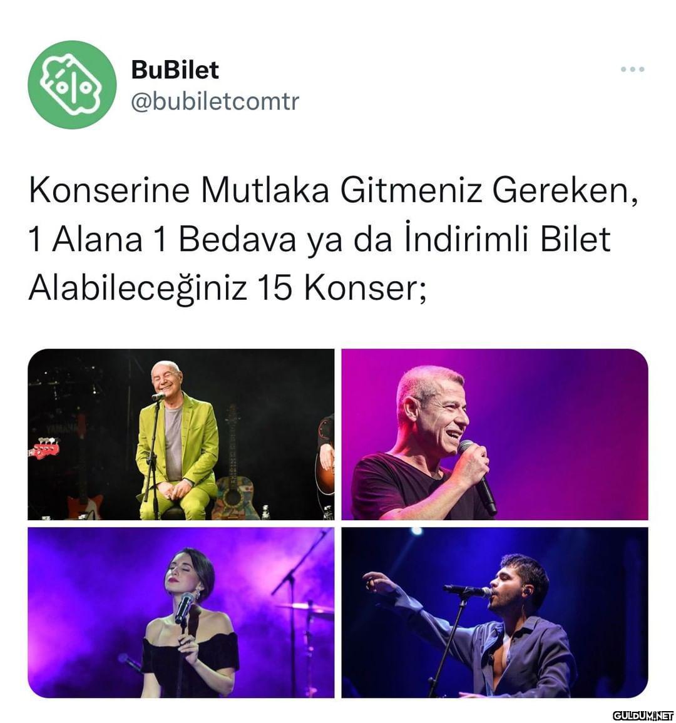Open photo of smiling singer on pink background

(x=494, y=434)
